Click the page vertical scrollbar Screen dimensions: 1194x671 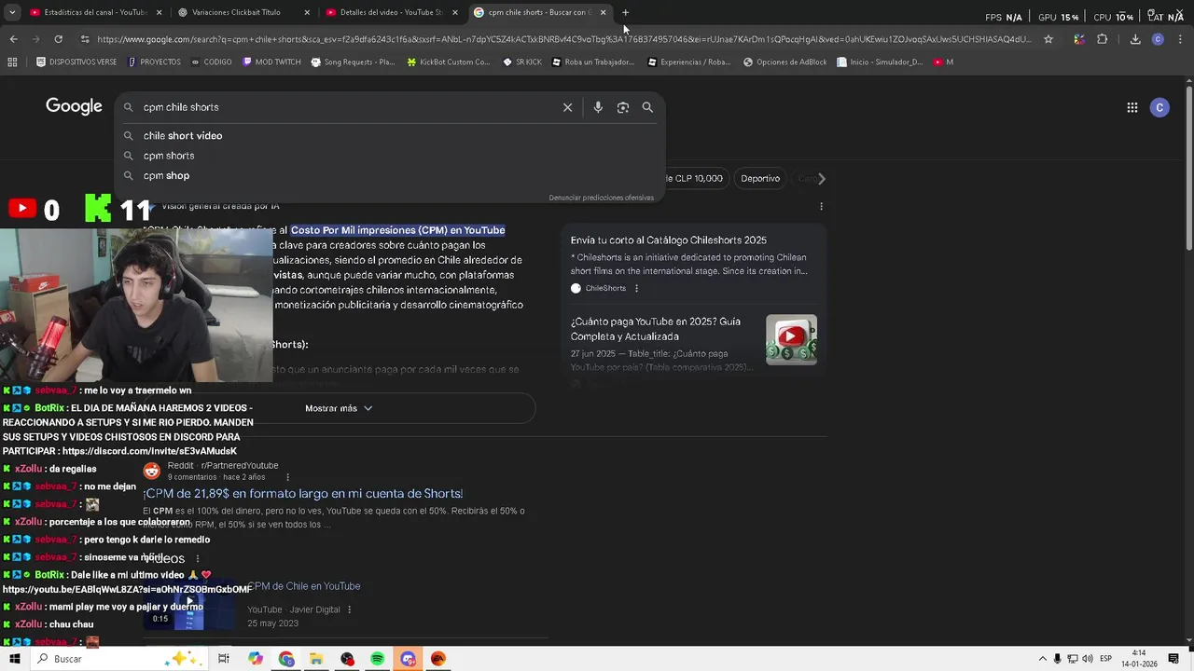click(x=1188, y=168)
